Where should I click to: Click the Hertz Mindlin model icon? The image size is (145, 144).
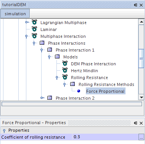coord(65,70)
